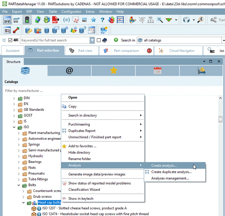The image size is (225, 216).
Task: Open the favorites star tab
Action: (113, 70)
